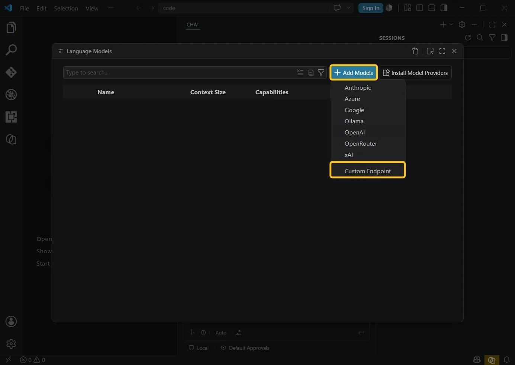Click the chat icon in the title bar

click(337, 8)
